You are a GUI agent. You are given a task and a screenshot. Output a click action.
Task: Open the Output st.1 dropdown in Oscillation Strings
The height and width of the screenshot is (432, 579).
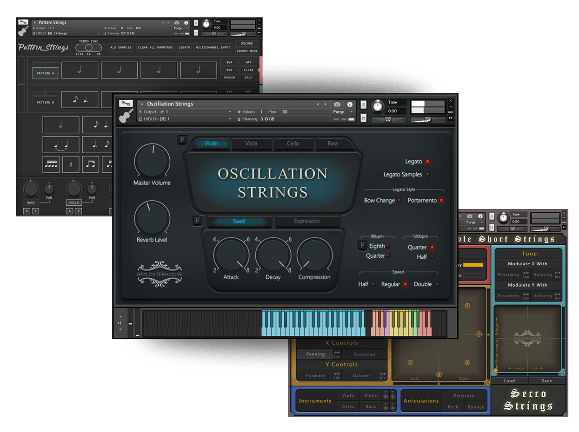pyautogui.click(x=187, y=112)
